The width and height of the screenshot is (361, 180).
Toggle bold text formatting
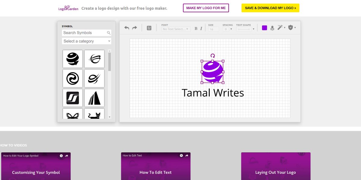coord(196,29)
